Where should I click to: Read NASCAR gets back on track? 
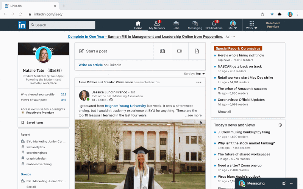(240, 67)
